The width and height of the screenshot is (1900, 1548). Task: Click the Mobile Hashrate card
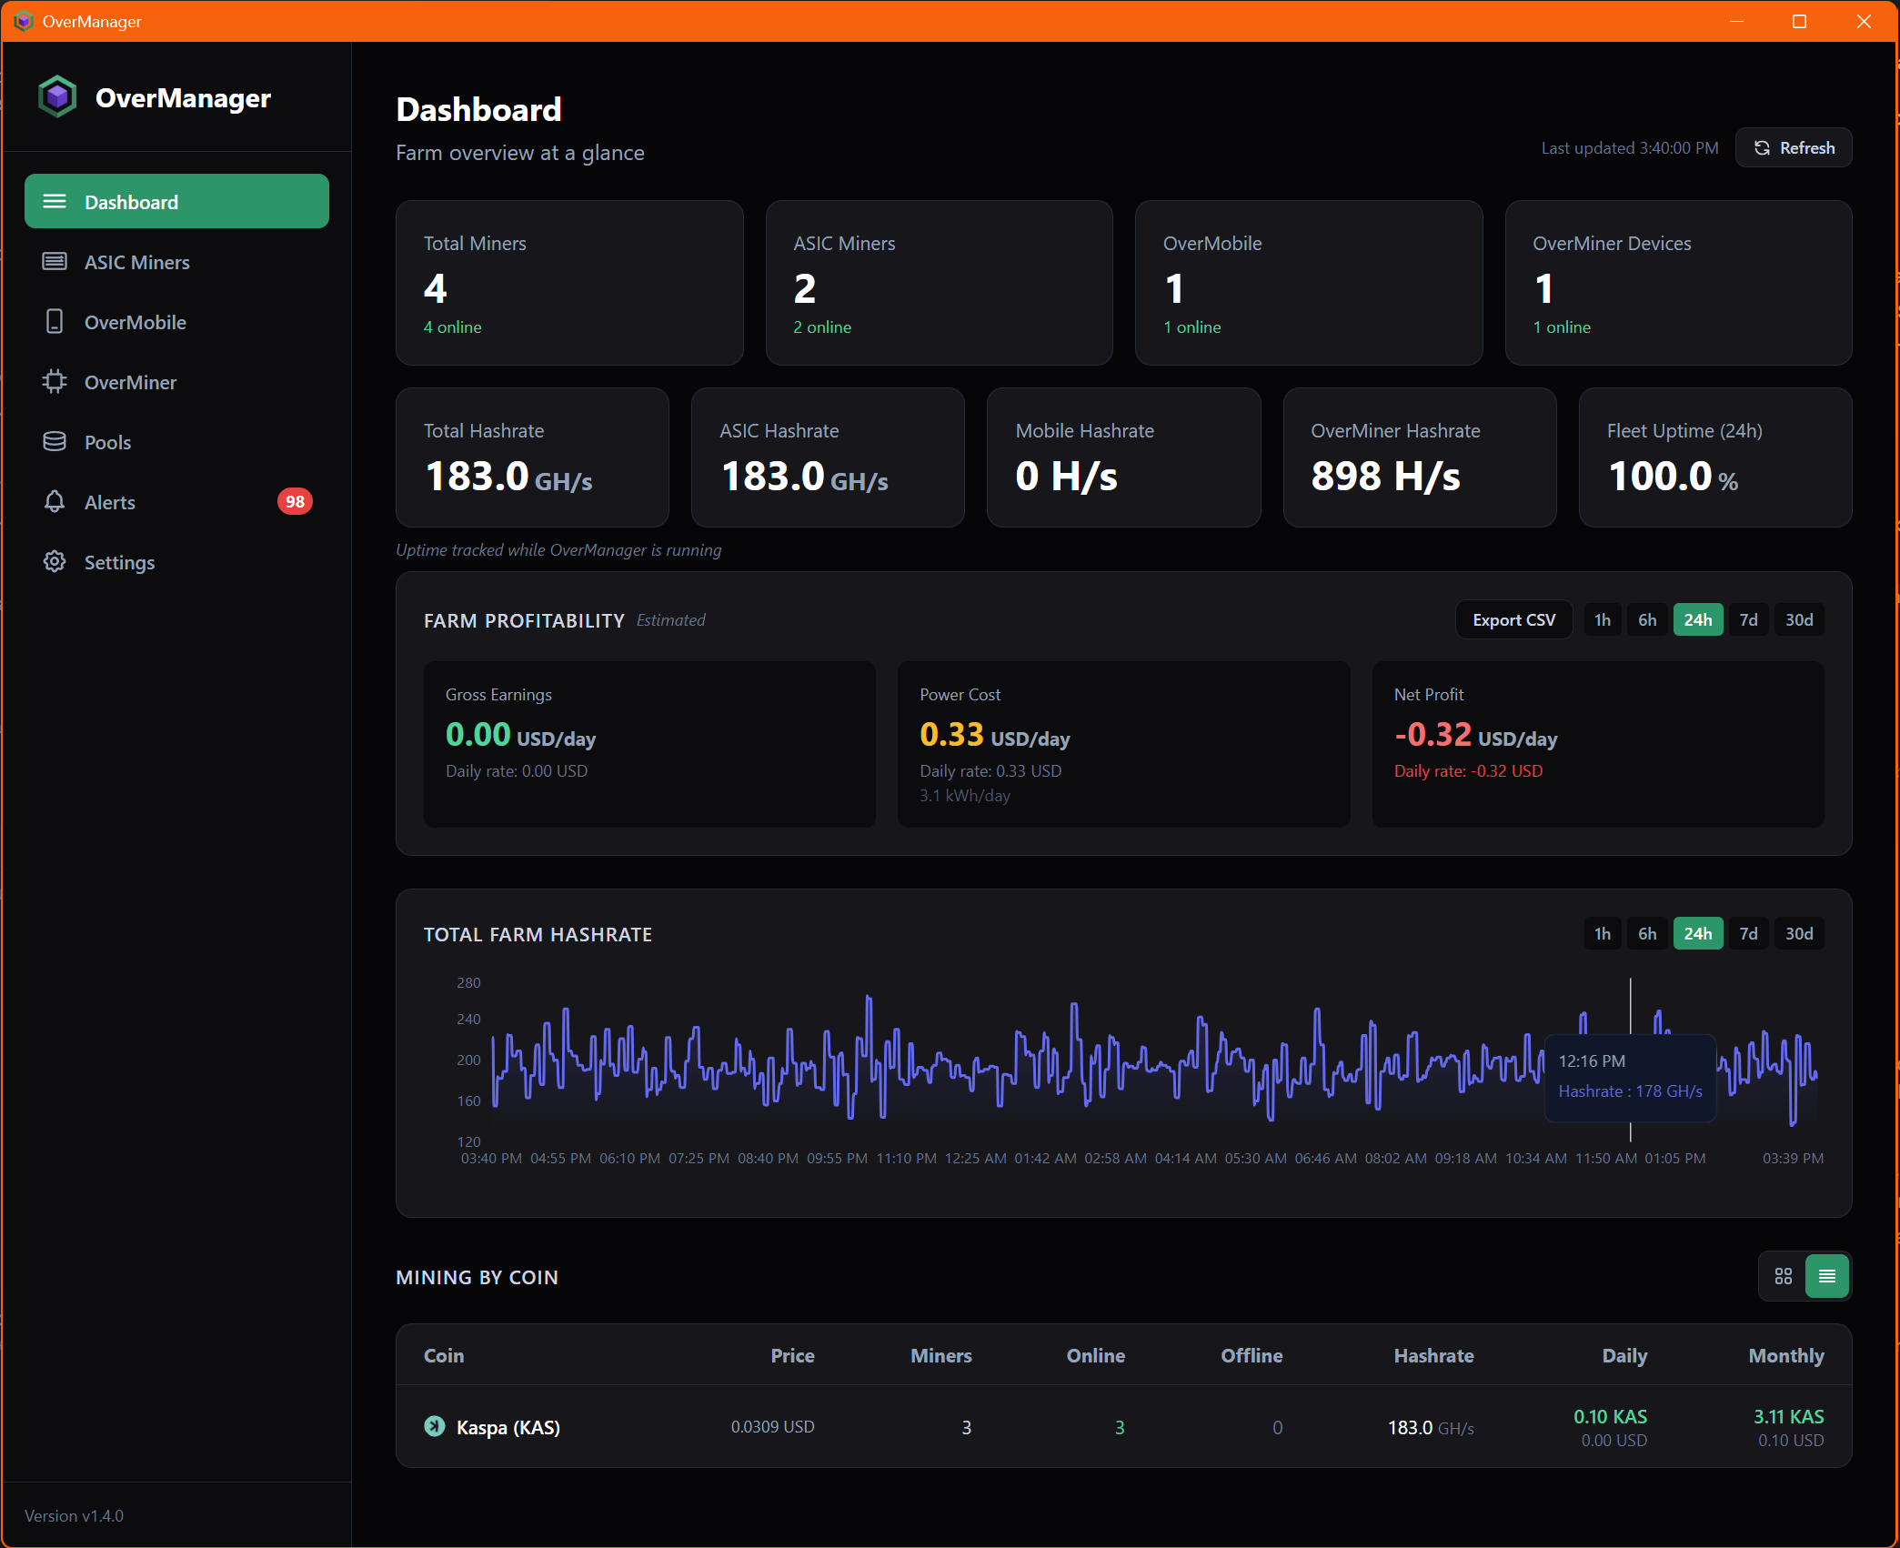(x=1123, y=457)
